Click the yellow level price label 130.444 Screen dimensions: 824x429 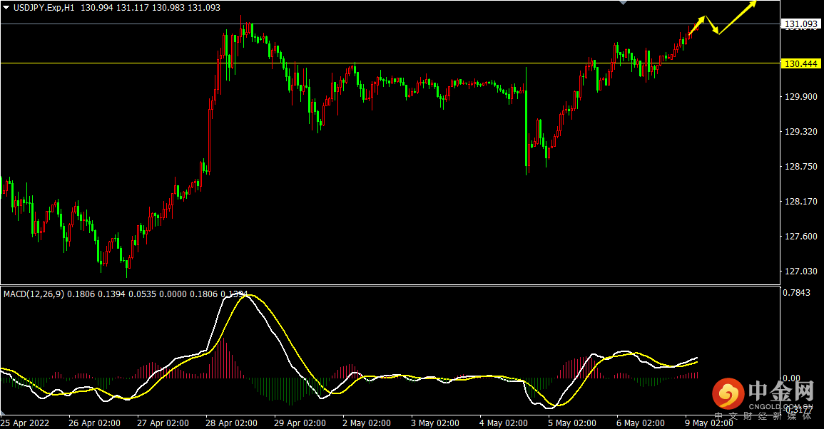(800, 63)
